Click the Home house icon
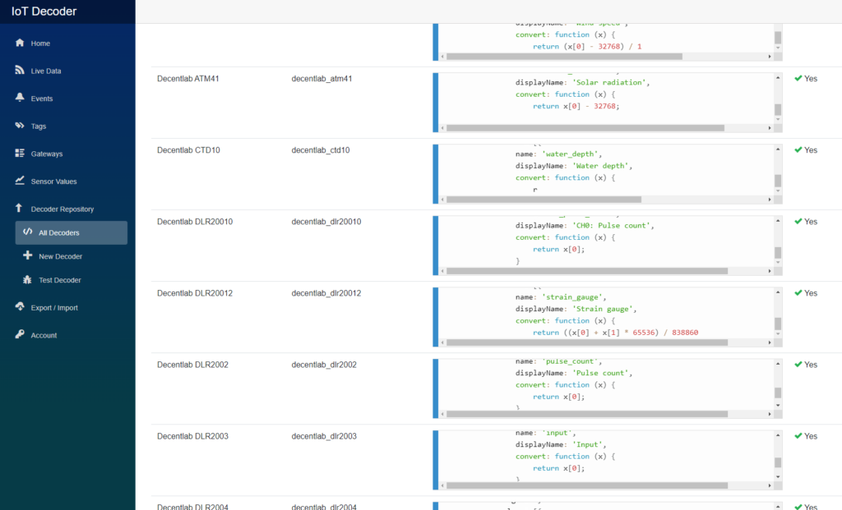The width and height of the screenshot is (842, 510). point(20,43)
